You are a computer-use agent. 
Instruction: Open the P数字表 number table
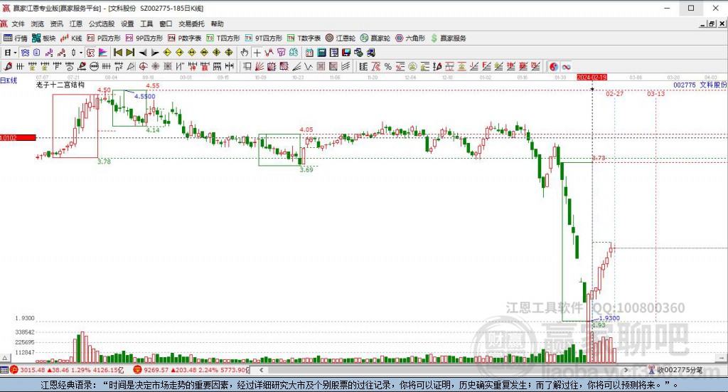tap(185, 38)
